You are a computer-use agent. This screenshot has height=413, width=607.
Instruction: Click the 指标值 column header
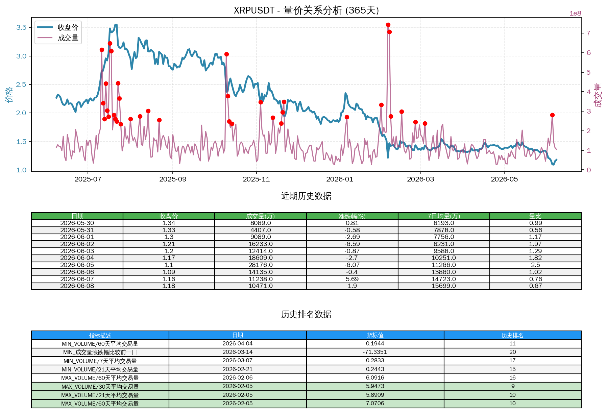point(375,335)
